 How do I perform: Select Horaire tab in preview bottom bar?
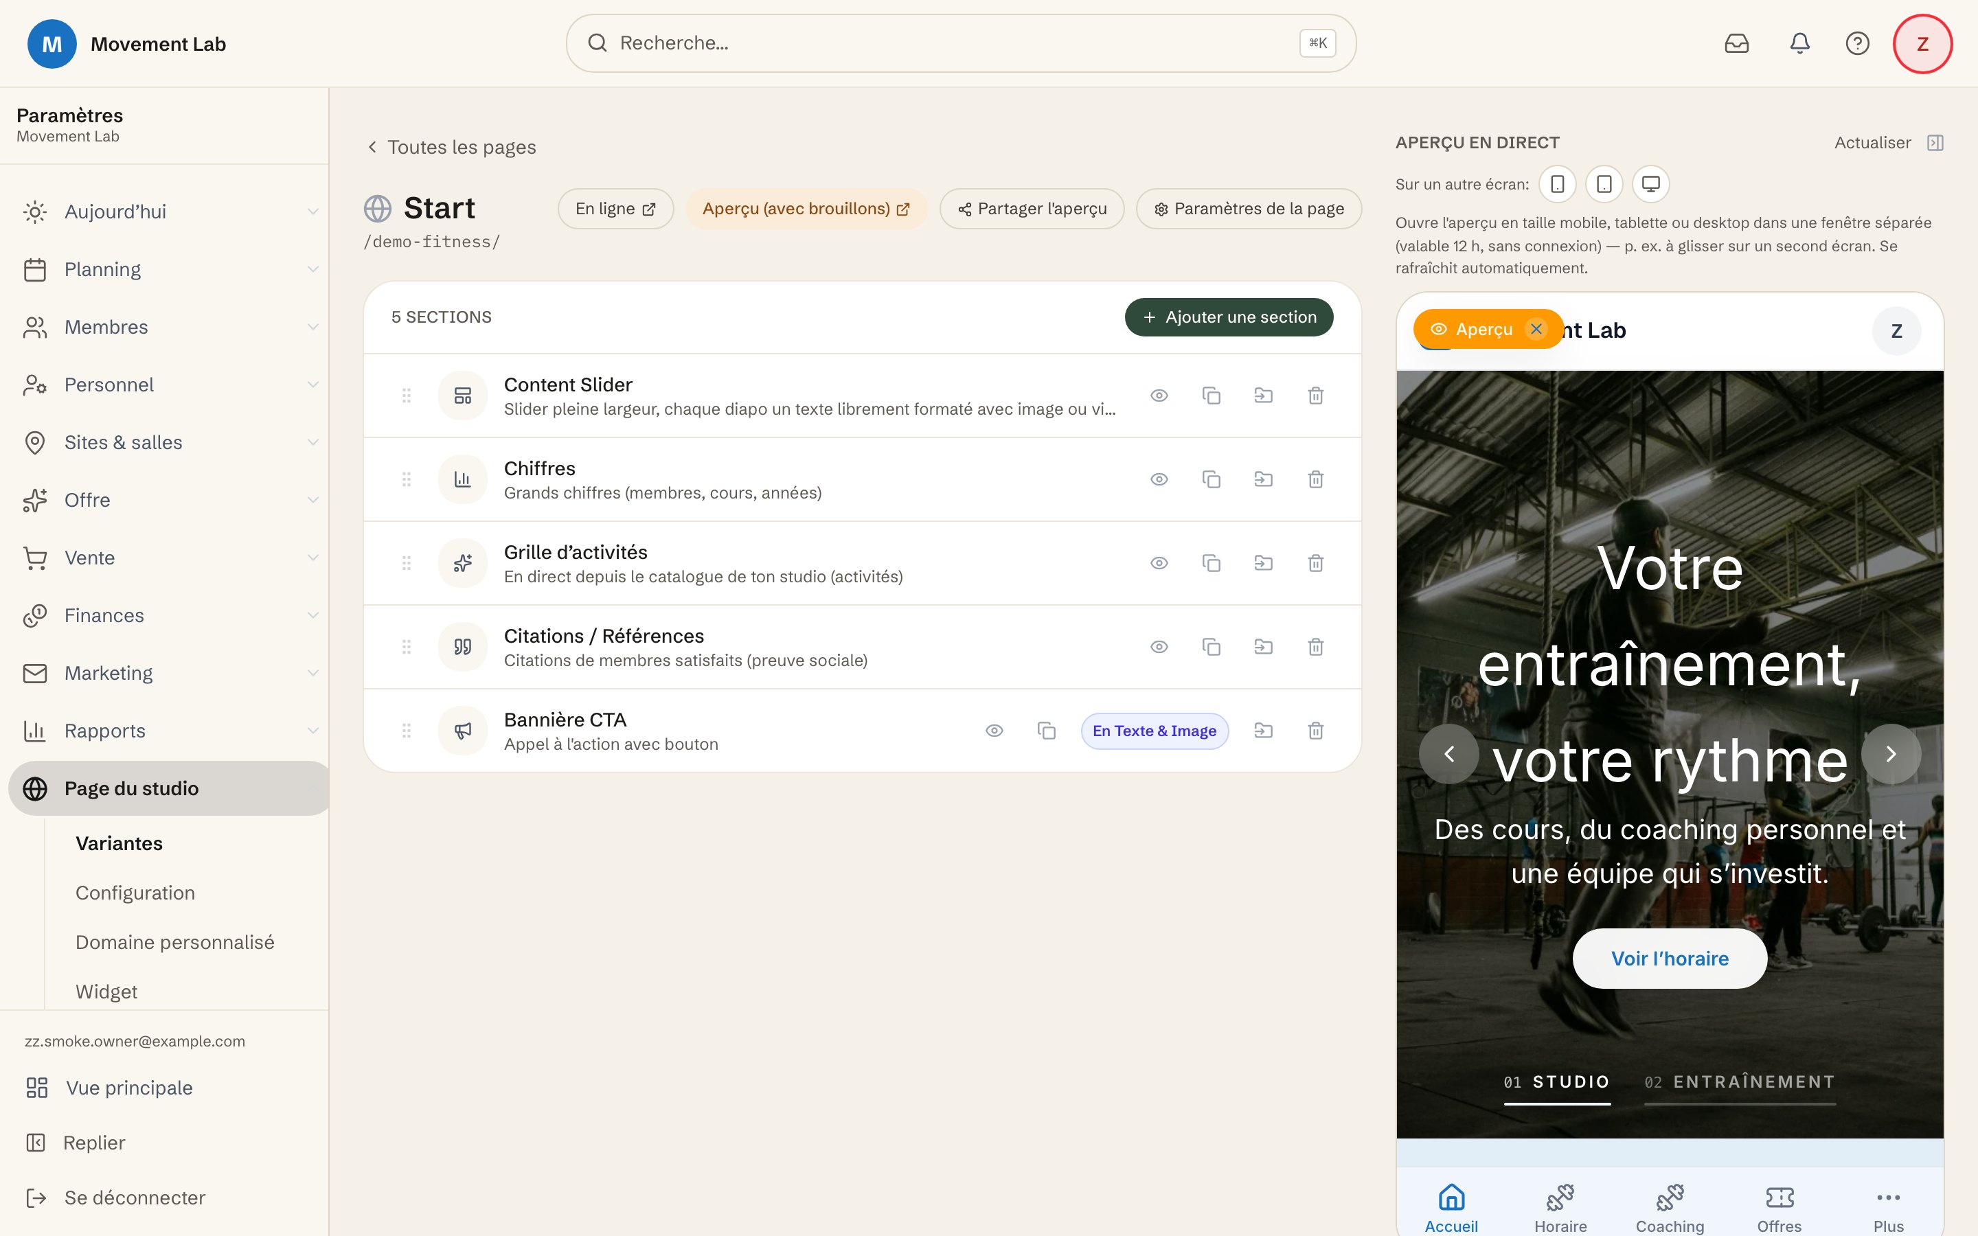[x=1560, y=1209]
